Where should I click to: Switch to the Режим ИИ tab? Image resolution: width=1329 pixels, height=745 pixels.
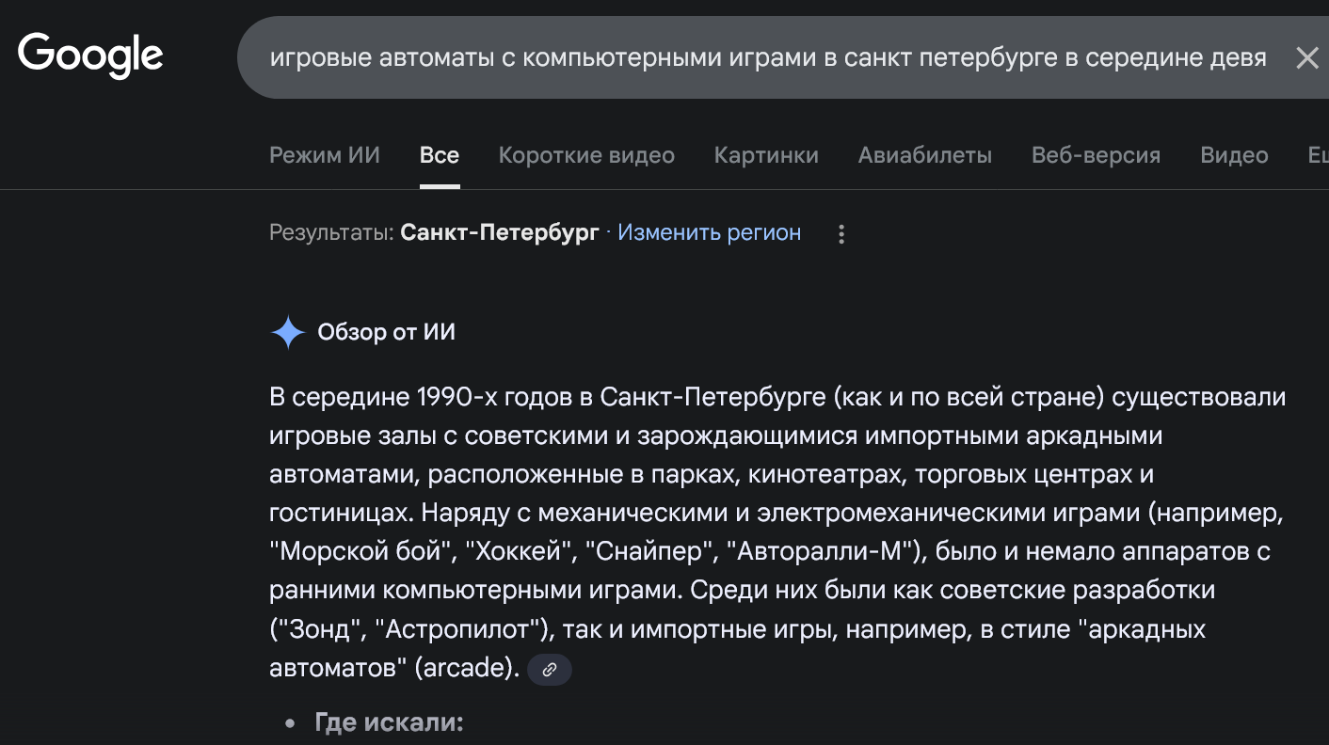[x=325, y=155]
